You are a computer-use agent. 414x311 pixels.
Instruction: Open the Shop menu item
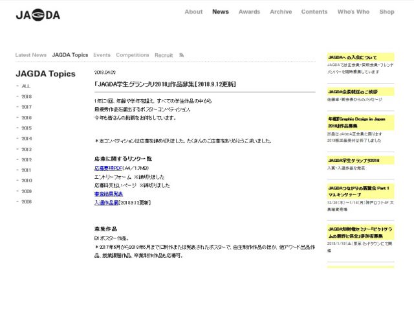click(387, 12)
